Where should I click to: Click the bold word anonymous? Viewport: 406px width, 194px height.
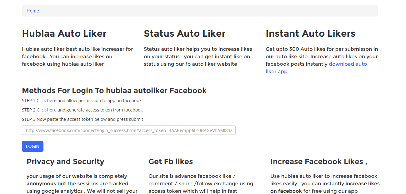pos(41,184)
